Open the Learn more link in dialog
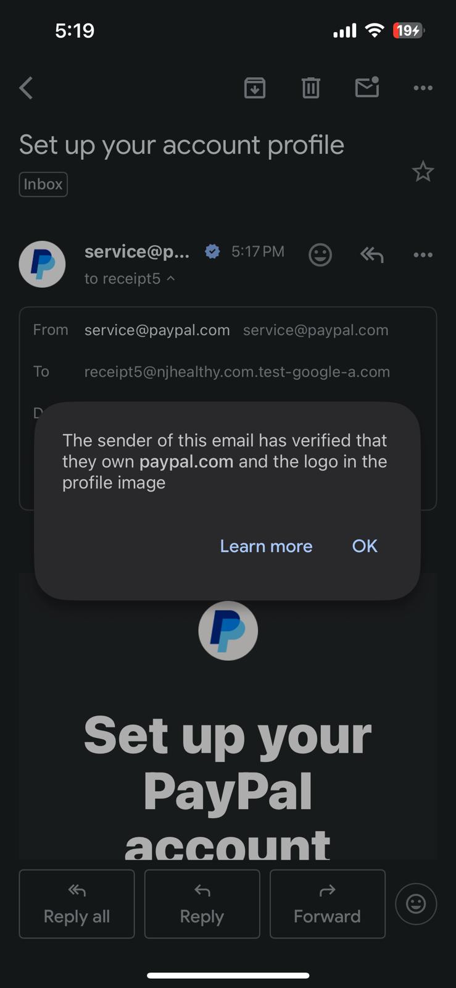Screen dimensions: 456x988 [266, 546]
